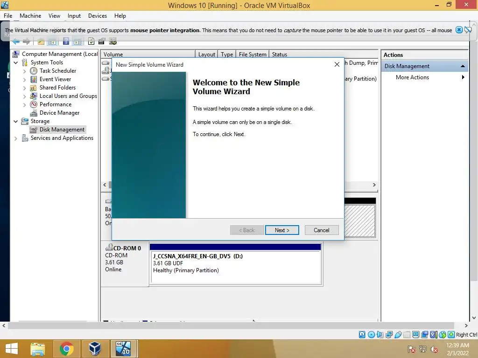
Task: Click the shared folders status icon
Action: pyautogui.click(x=407, y=335)
